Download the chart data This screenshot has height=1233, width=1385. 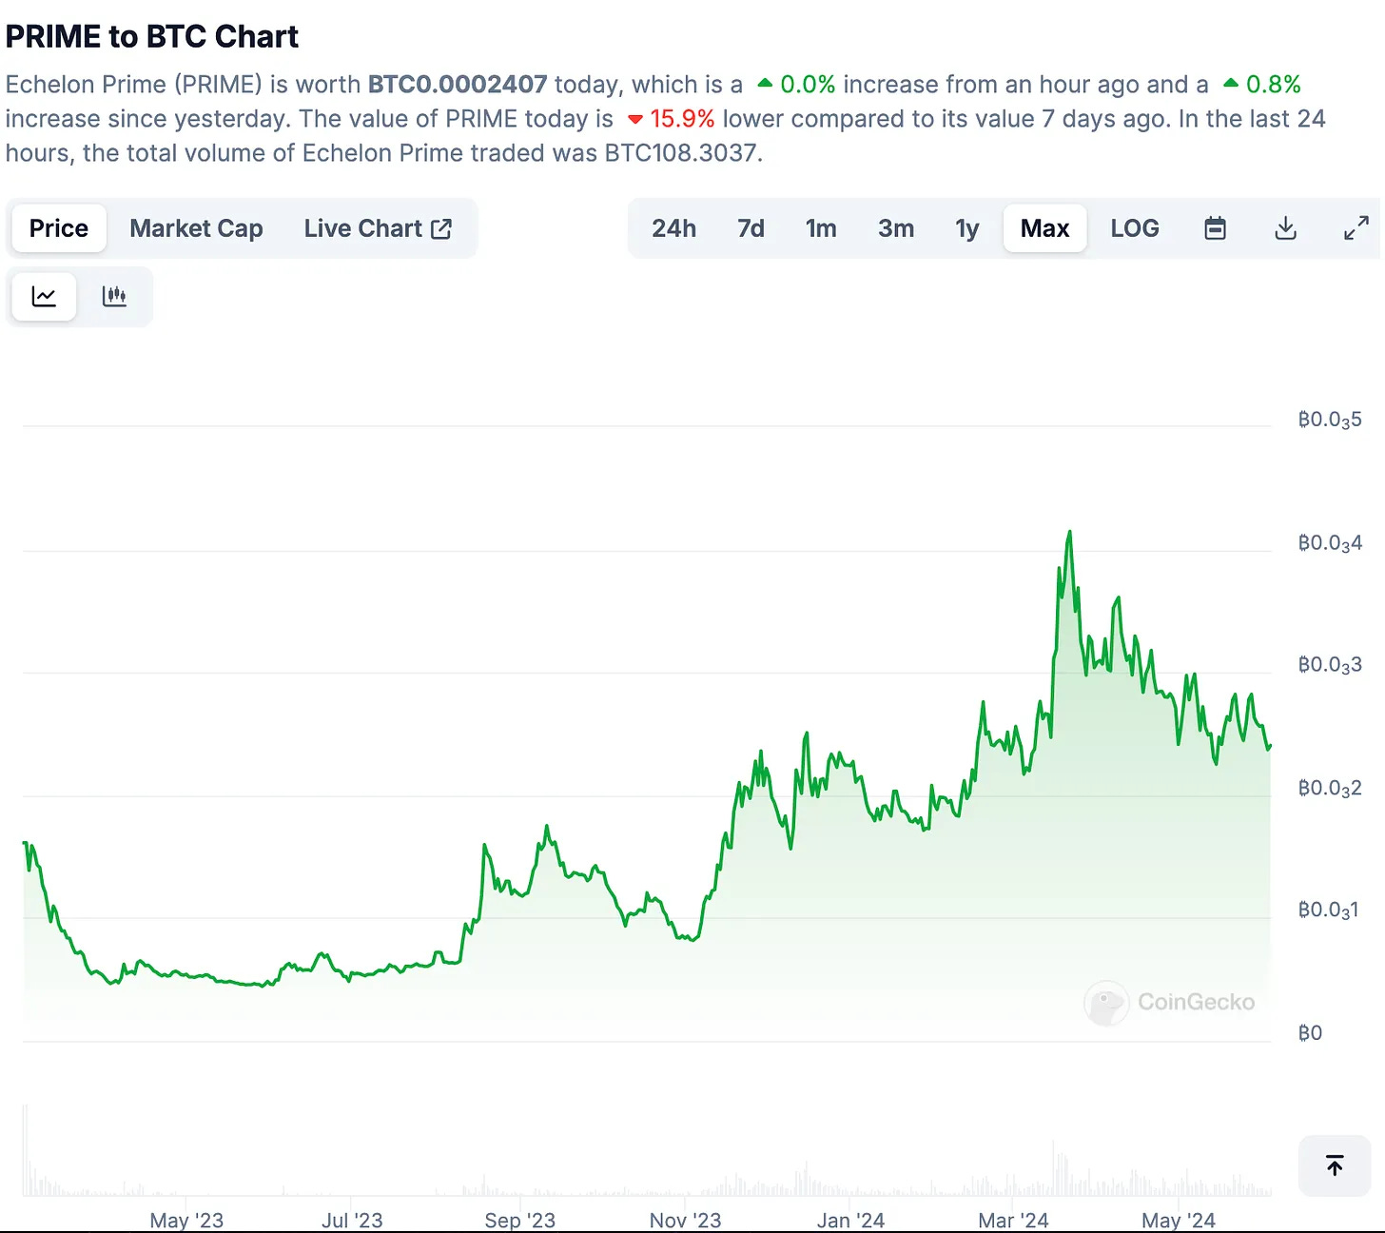(1285, 228)
